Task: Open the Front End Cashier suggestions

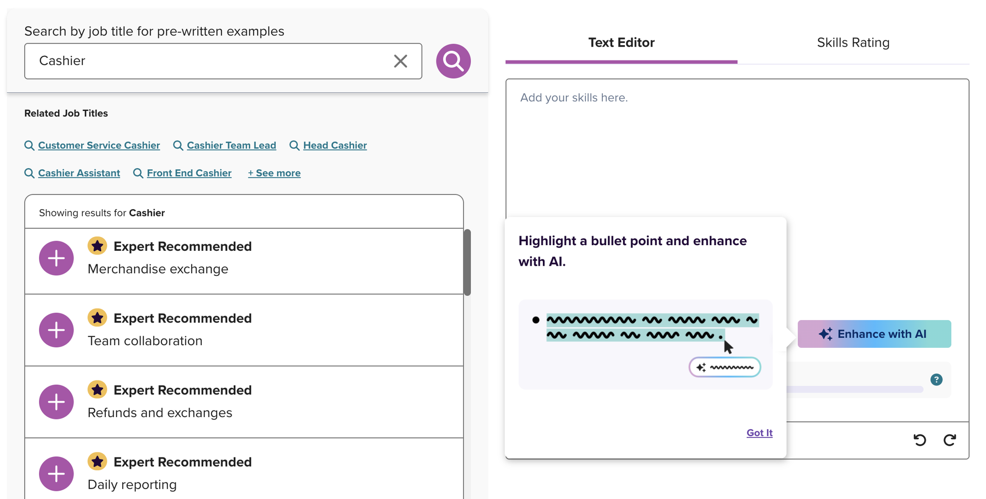Action: click(188, 173)
